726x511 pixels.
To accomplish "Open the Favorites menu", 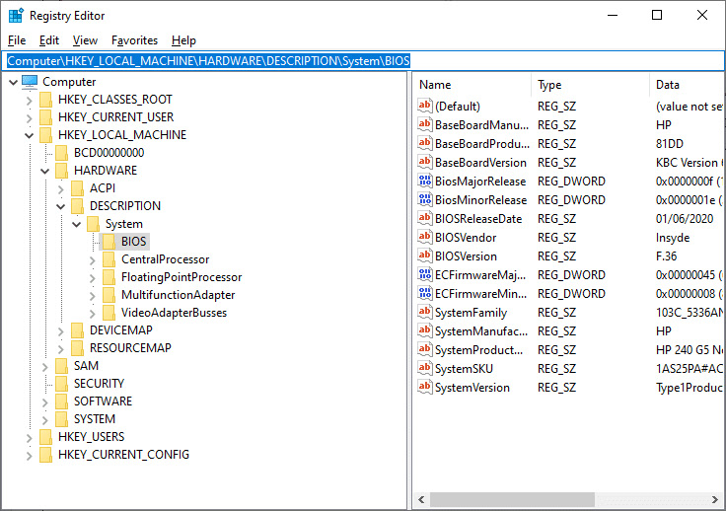I will pyautogui.click(x=134, y=40).
